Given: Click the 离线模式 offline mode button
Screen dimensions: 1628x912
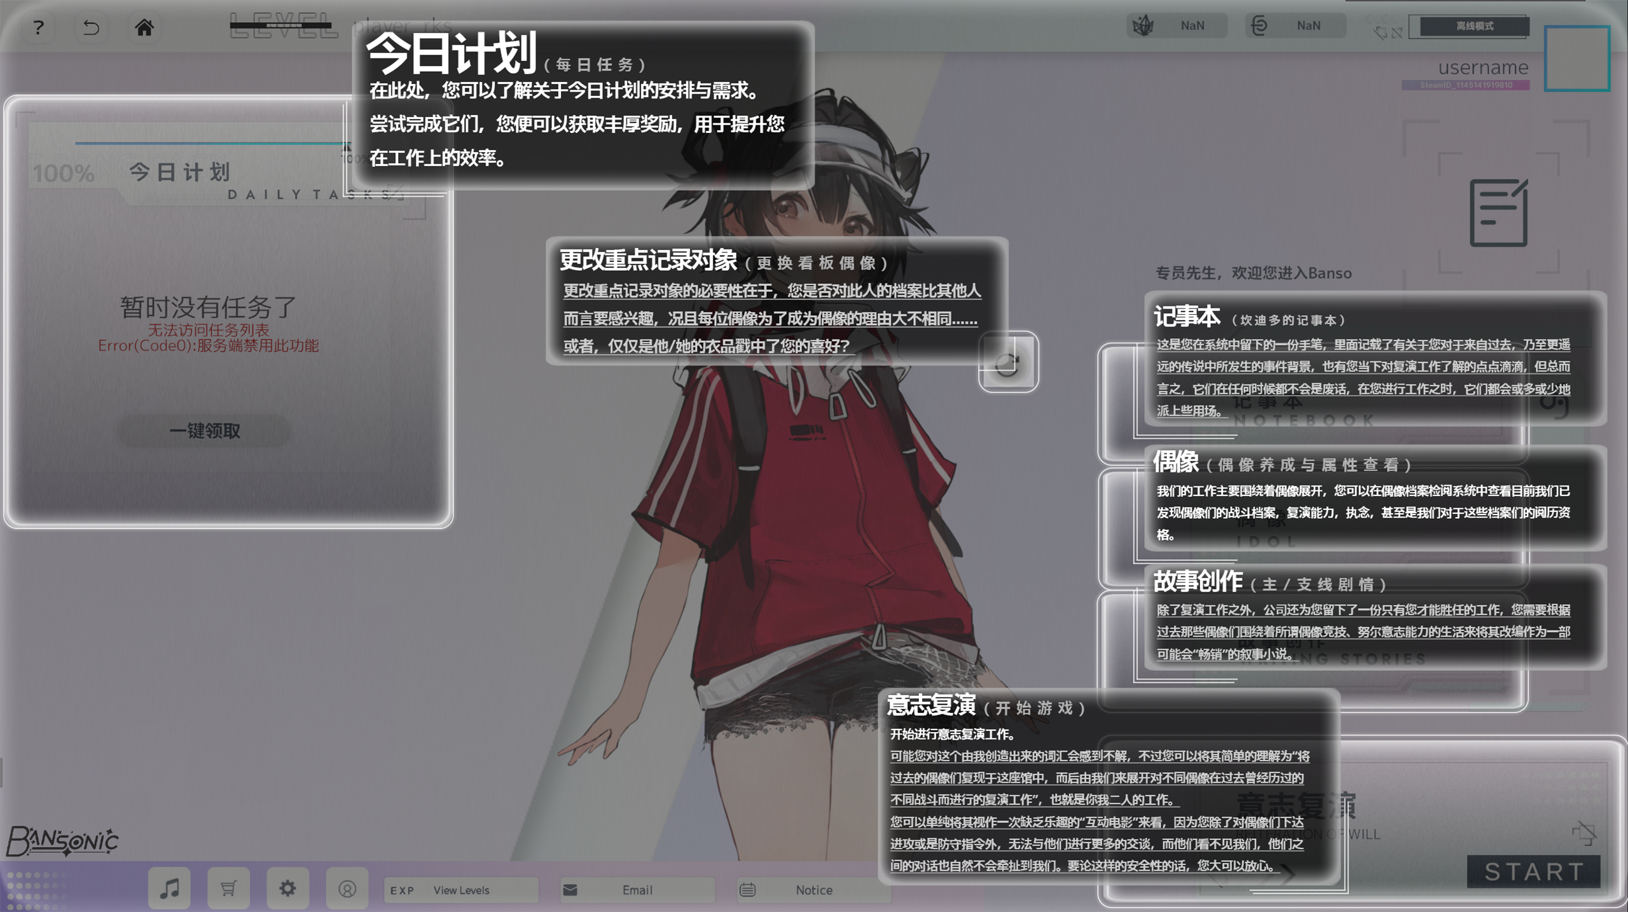Looking at the screenshot, I should (x=1475, y=26).
